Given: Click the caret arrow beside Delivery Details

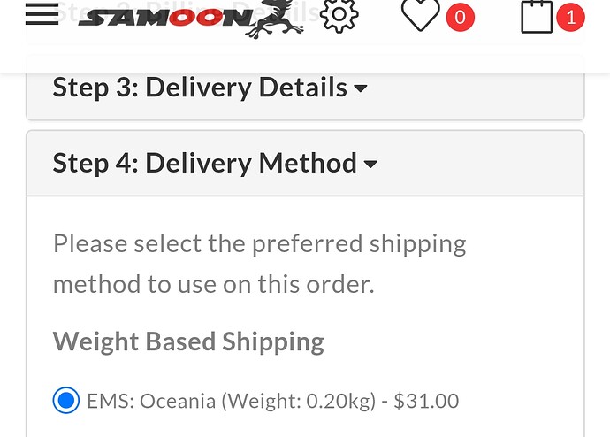Looking at the screenshot, I should point(360,88).
